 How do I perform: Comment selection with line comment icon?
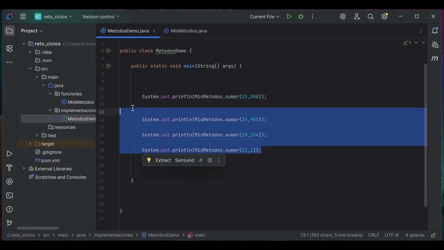pos(200,160)
